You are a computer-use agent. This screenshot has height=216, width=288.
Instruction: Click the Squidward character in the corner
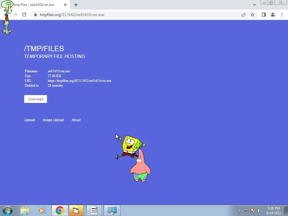7,17
